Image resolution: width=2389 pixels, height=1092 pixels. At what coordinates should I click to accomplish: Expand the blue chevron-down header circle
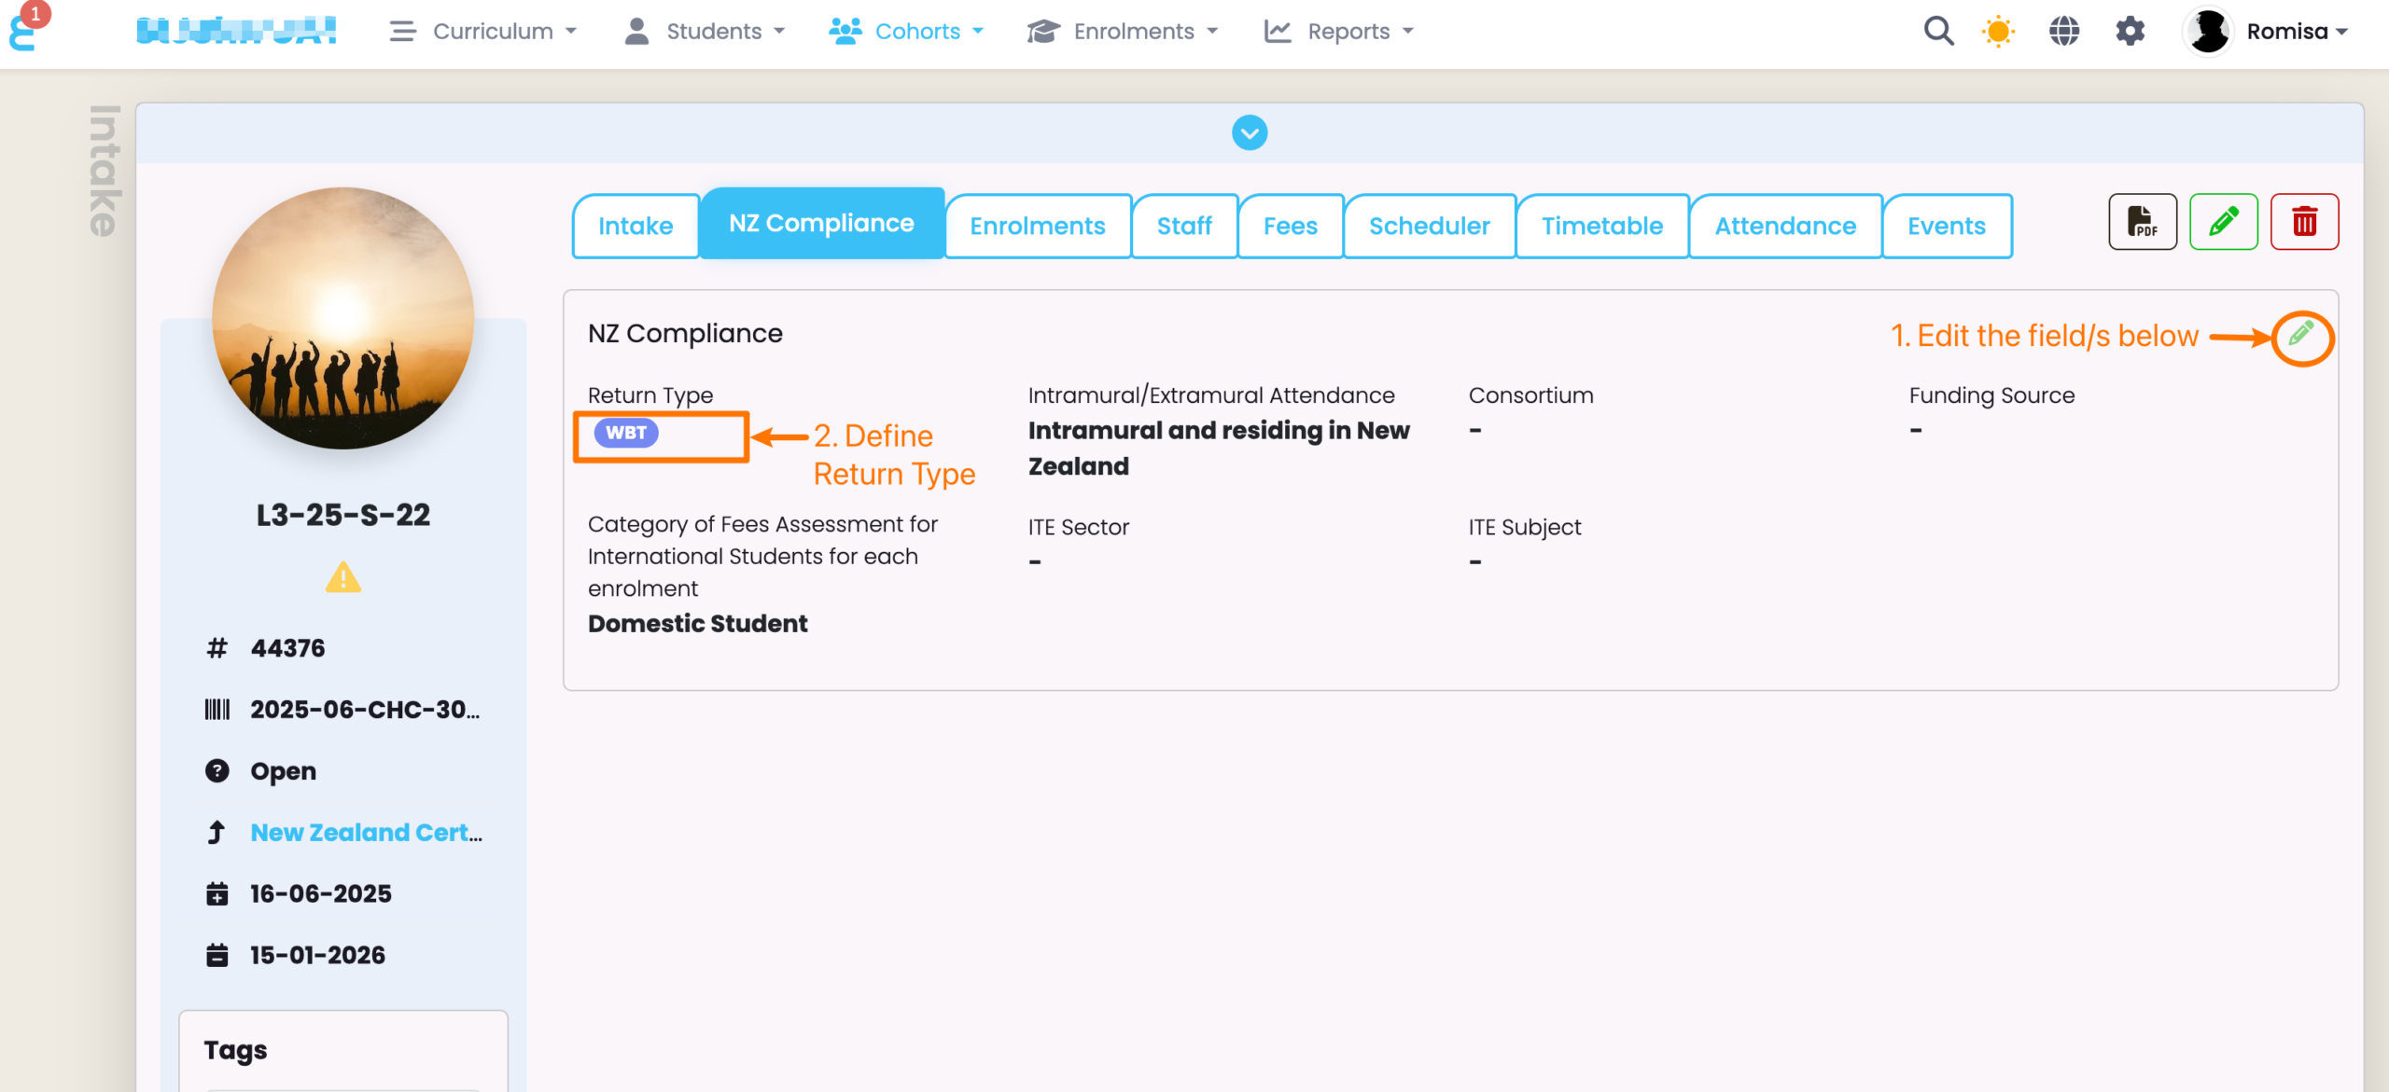(x=1249, y=133)
